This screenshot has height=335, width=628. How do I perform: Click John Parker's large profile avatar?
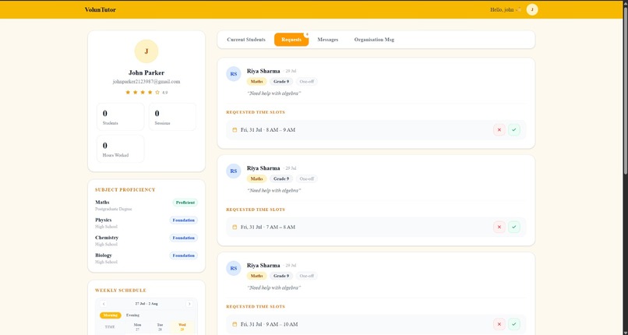[146, 51]
